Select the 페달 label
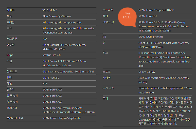This screenshot has height=129, width=196. [9, 83]
